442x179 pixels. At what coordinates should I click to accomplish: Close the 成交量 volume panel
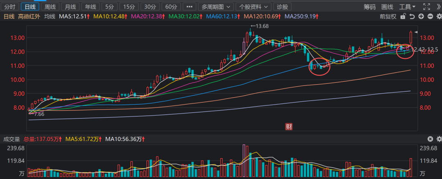[430, 139]
